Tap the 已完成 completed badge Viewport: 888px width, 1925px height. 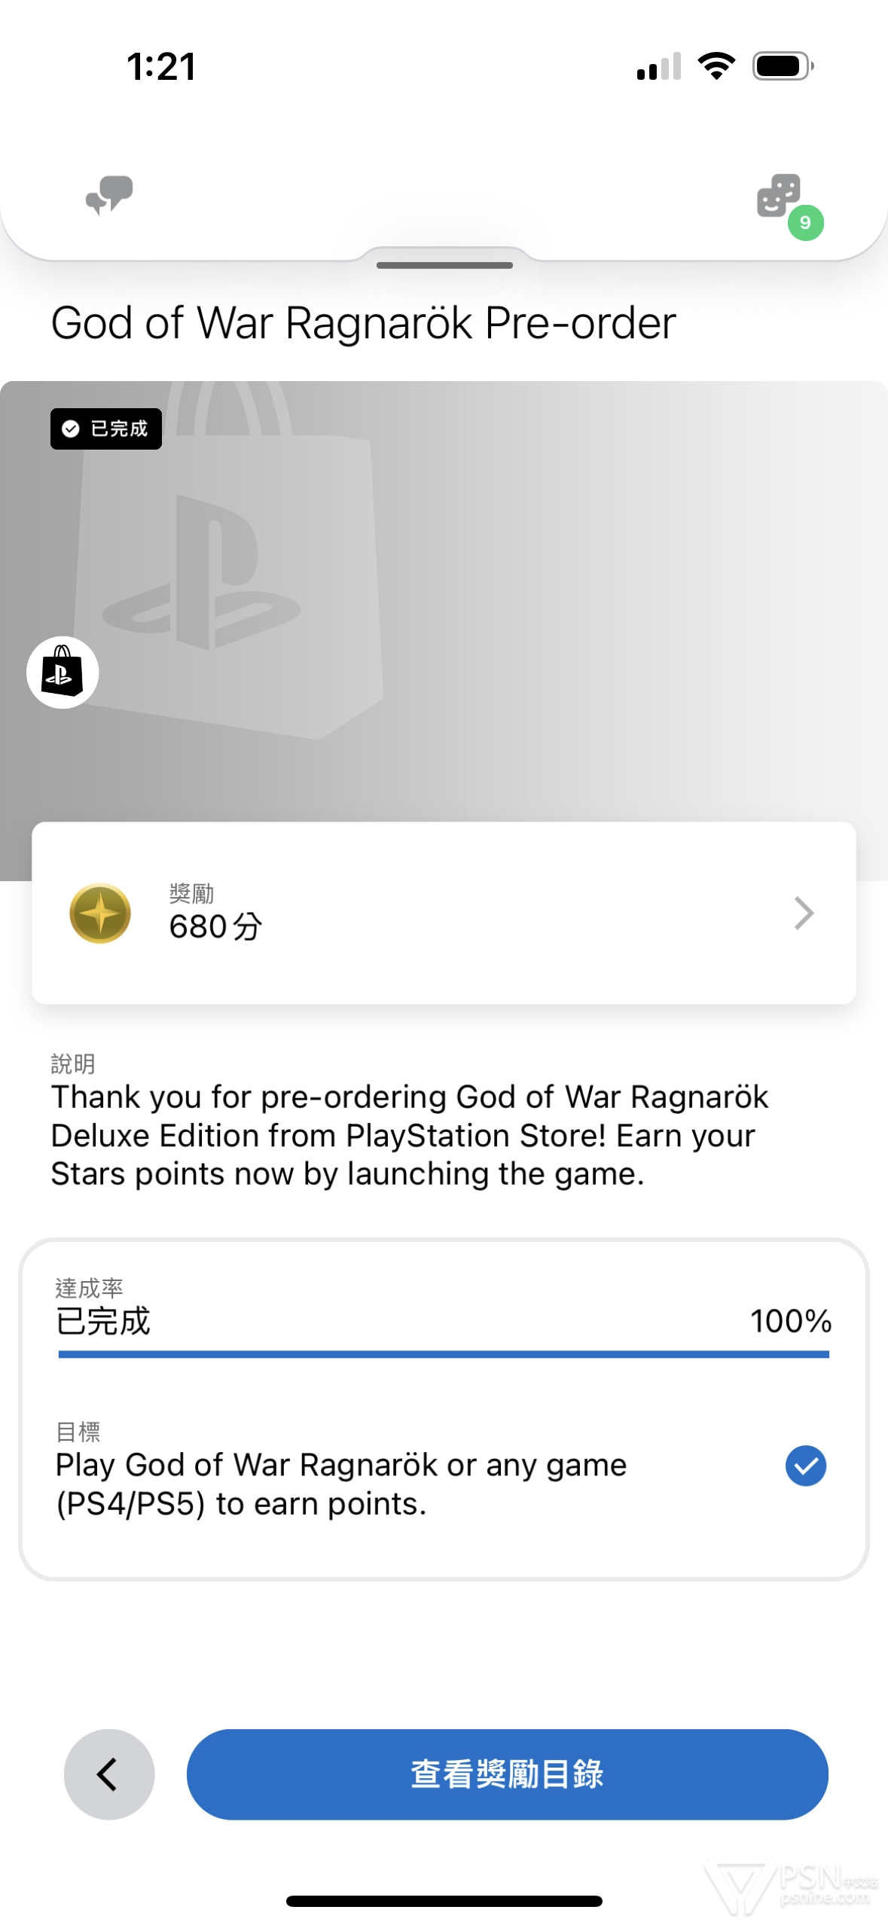tap(106, 429)
